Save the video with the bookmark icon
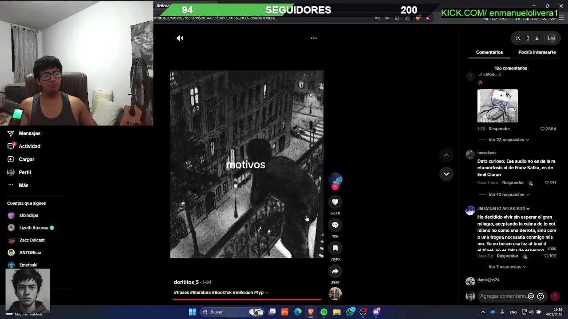 click(x=335, y=248)
